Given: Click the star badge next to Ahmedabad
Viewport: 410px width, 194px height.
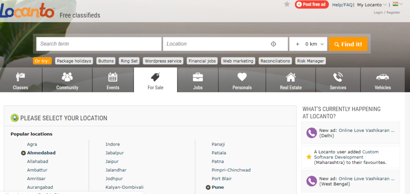Looking at the screenshot, I should click(23, 153).
